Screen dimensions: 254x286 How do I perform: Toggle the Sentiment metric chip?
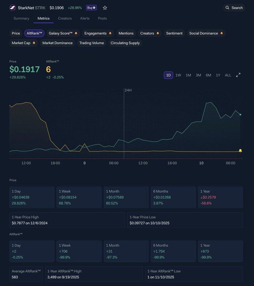point(174,33)
